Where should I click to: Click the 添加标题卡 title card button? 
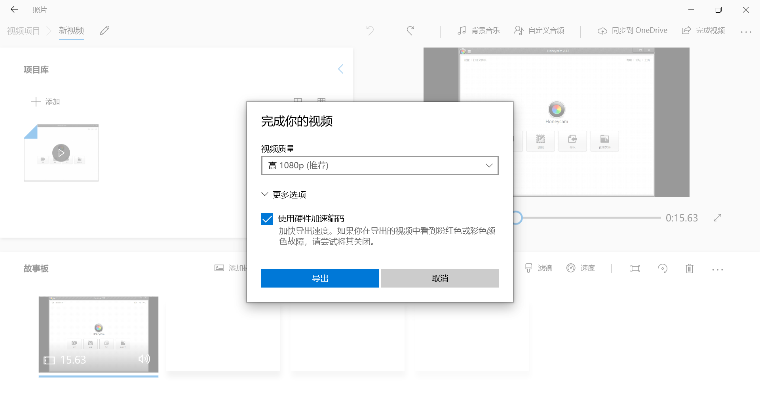click(x=231, y=268)
